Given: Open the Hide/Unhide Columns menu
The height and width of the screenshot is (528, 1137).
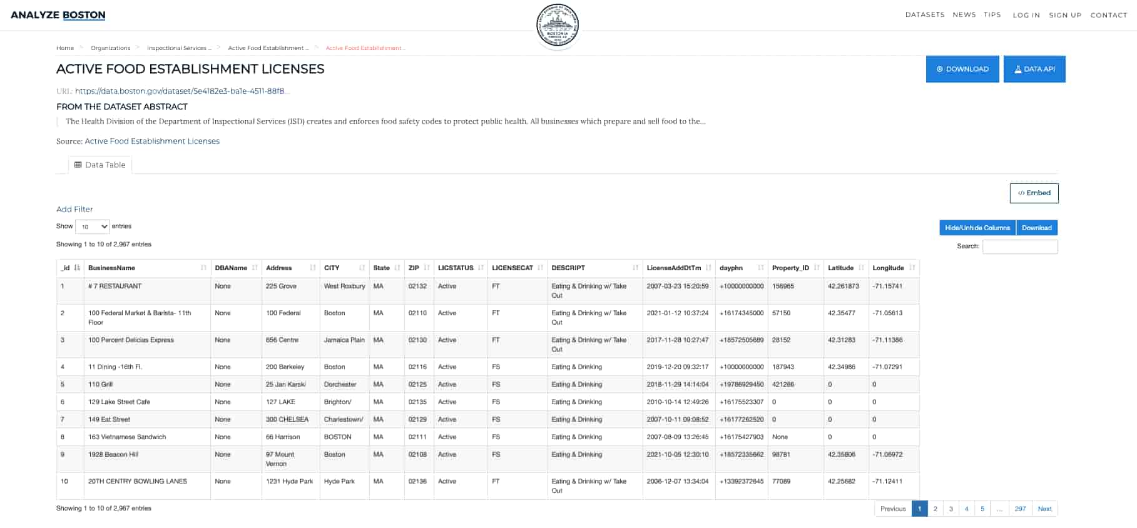Looking at the screenshot, I should point(977,228).
